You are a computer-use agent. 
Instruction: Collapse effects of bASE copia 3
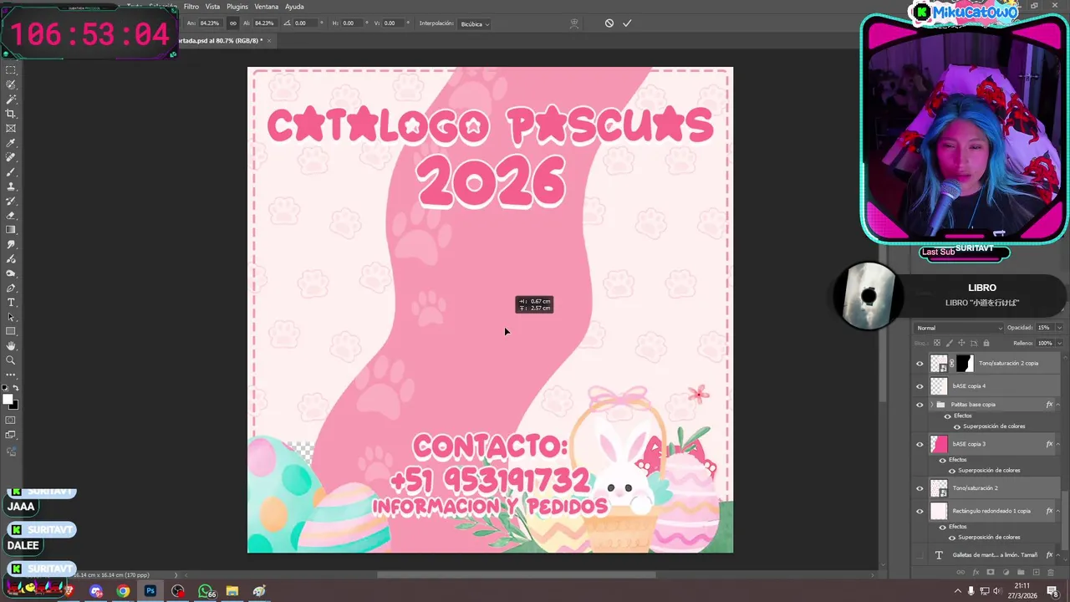(x=1058, y=444)
